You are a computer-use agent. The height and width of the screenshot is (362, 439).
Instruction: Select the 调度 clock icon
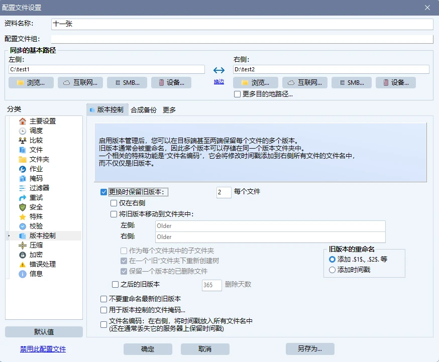pos(23,131)
